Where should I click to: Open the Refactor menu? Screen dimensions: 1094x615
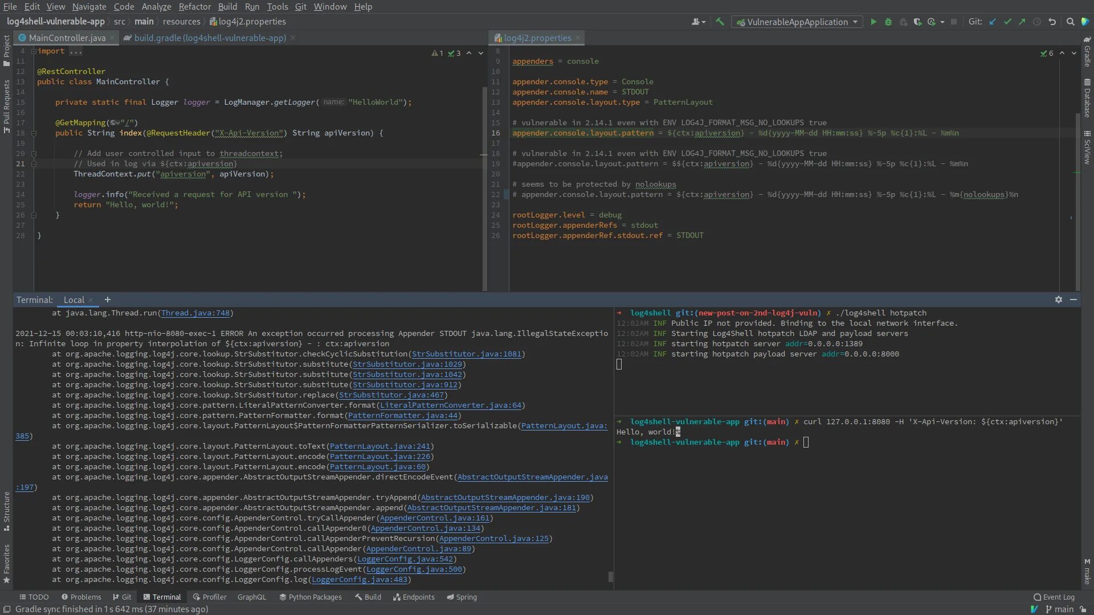tap(194, 7)
